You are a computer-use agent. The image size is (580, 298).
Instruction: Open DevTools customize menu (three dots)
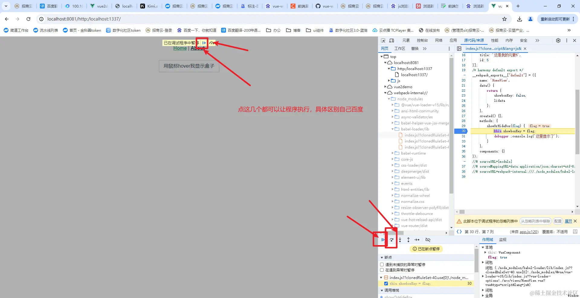tap(567, 40)
